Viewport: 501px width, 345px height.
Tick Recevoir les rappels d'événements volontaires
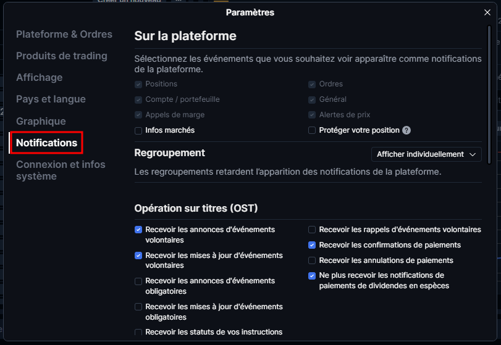(x=312, y=230)
